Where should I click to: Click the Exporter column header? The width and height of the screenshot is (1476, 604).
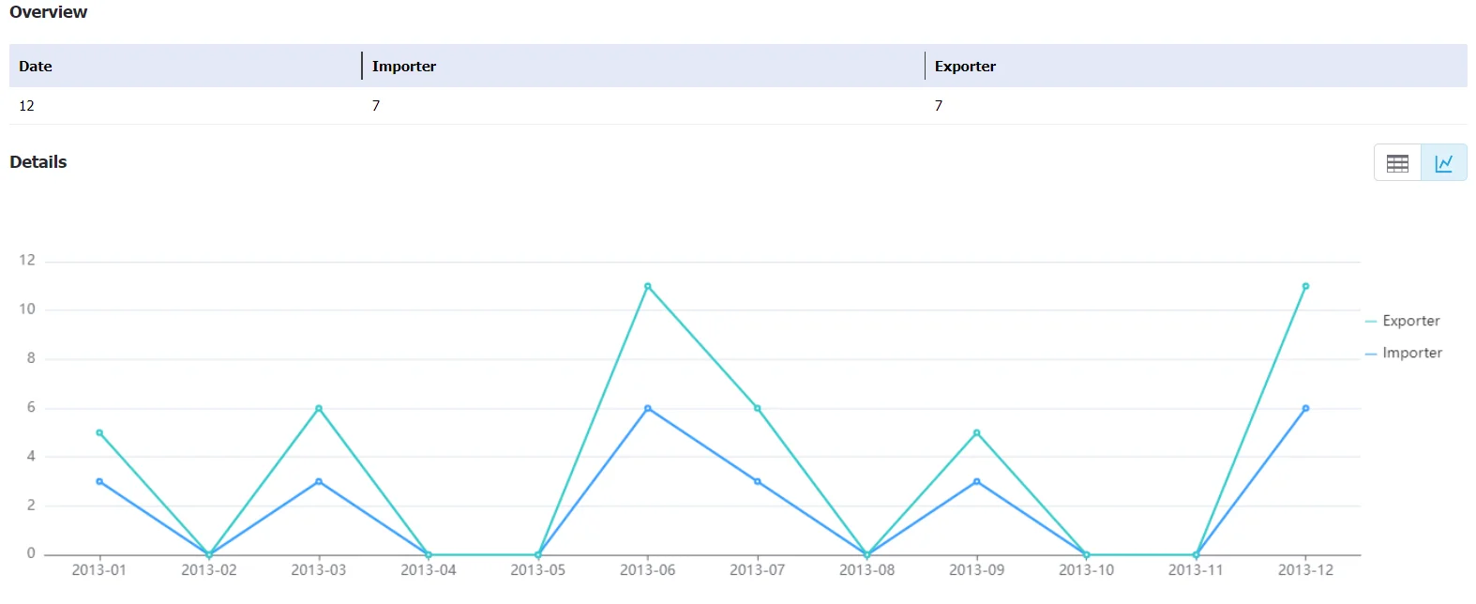pyautogui.click(x=965, y=67)
